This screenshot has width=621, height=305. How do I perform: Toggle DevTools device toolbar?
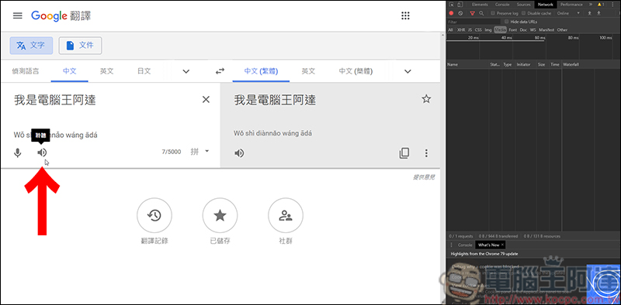click(460, 5)
